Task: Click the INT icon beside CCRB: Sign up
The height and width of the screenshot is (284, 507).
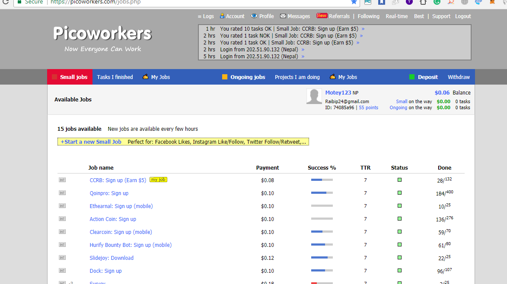Action: (x=62, y=180)
